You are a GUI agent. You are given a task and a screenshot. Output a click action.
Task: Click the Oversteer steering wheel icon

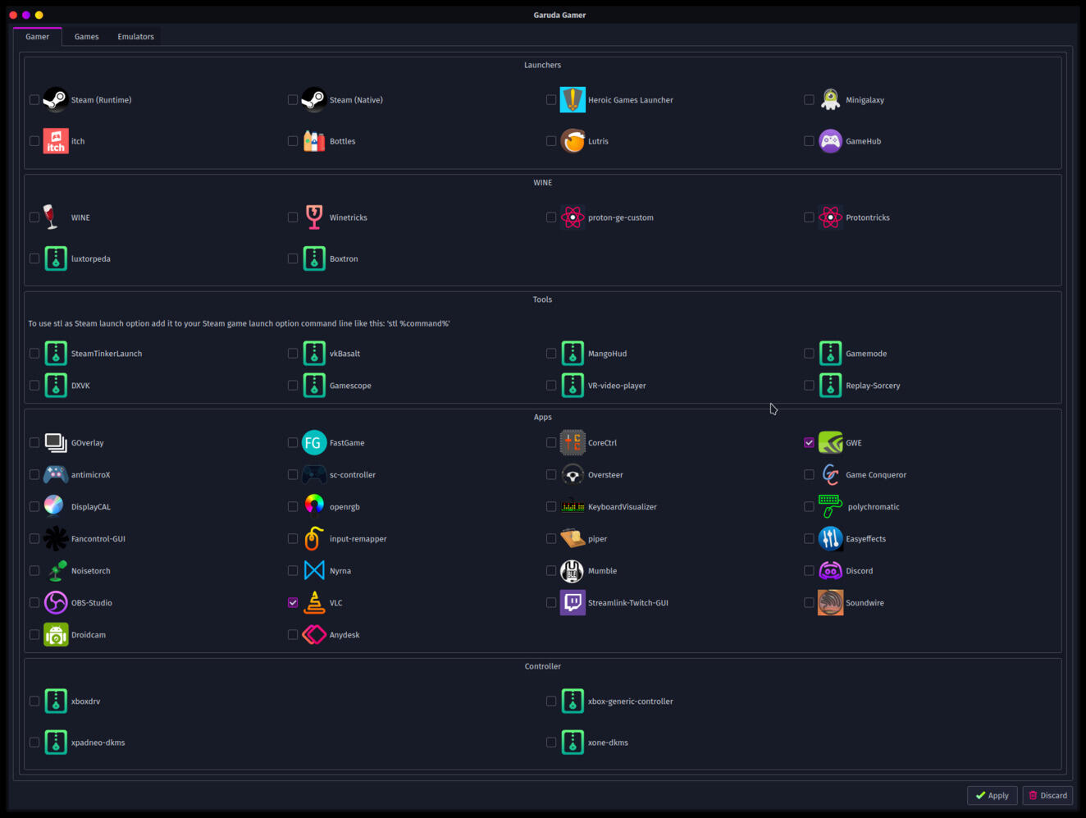coord(573,475)
